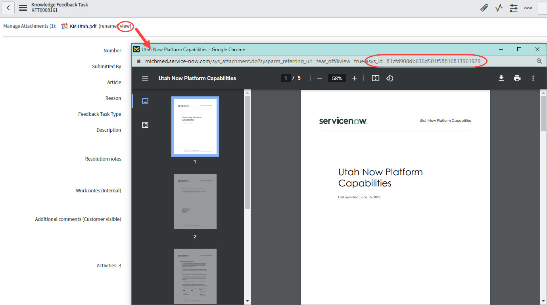547x305 pixels.
Task: Rename KM Utah.pdf via the [rename] link
Action: (108, 26)
